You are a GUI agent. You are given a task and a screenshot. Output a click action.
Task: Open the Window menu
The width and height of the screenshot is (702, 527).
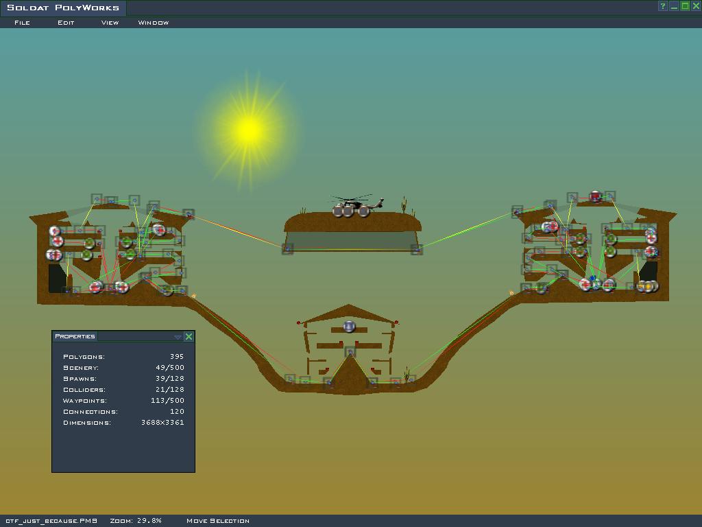coord(154,23)
